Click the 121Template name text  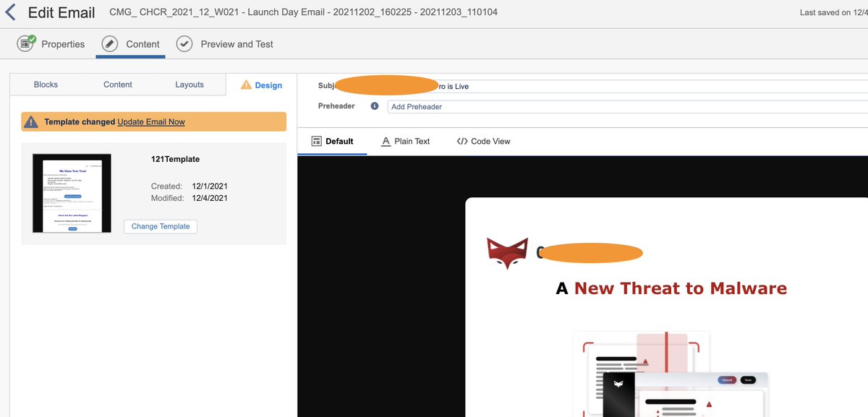(175, 159)
